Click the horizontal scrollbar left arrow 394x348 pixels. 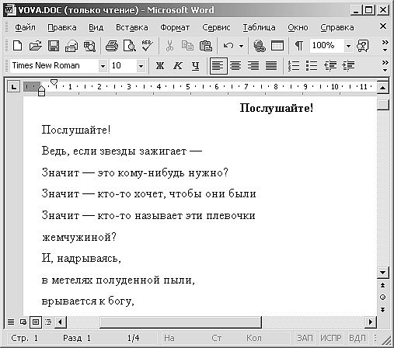click(61, 322)
